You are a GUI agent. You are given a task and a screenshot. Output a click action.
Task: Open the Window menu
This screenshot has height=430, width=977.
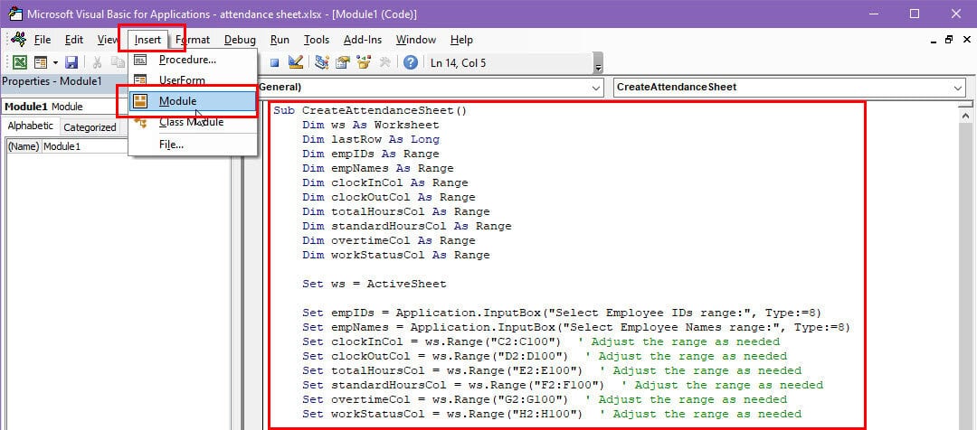415,40
